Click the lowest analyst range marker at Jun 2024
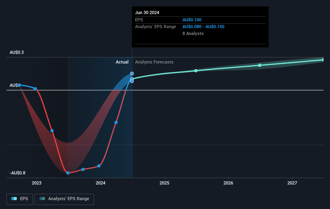 (132, 81)
